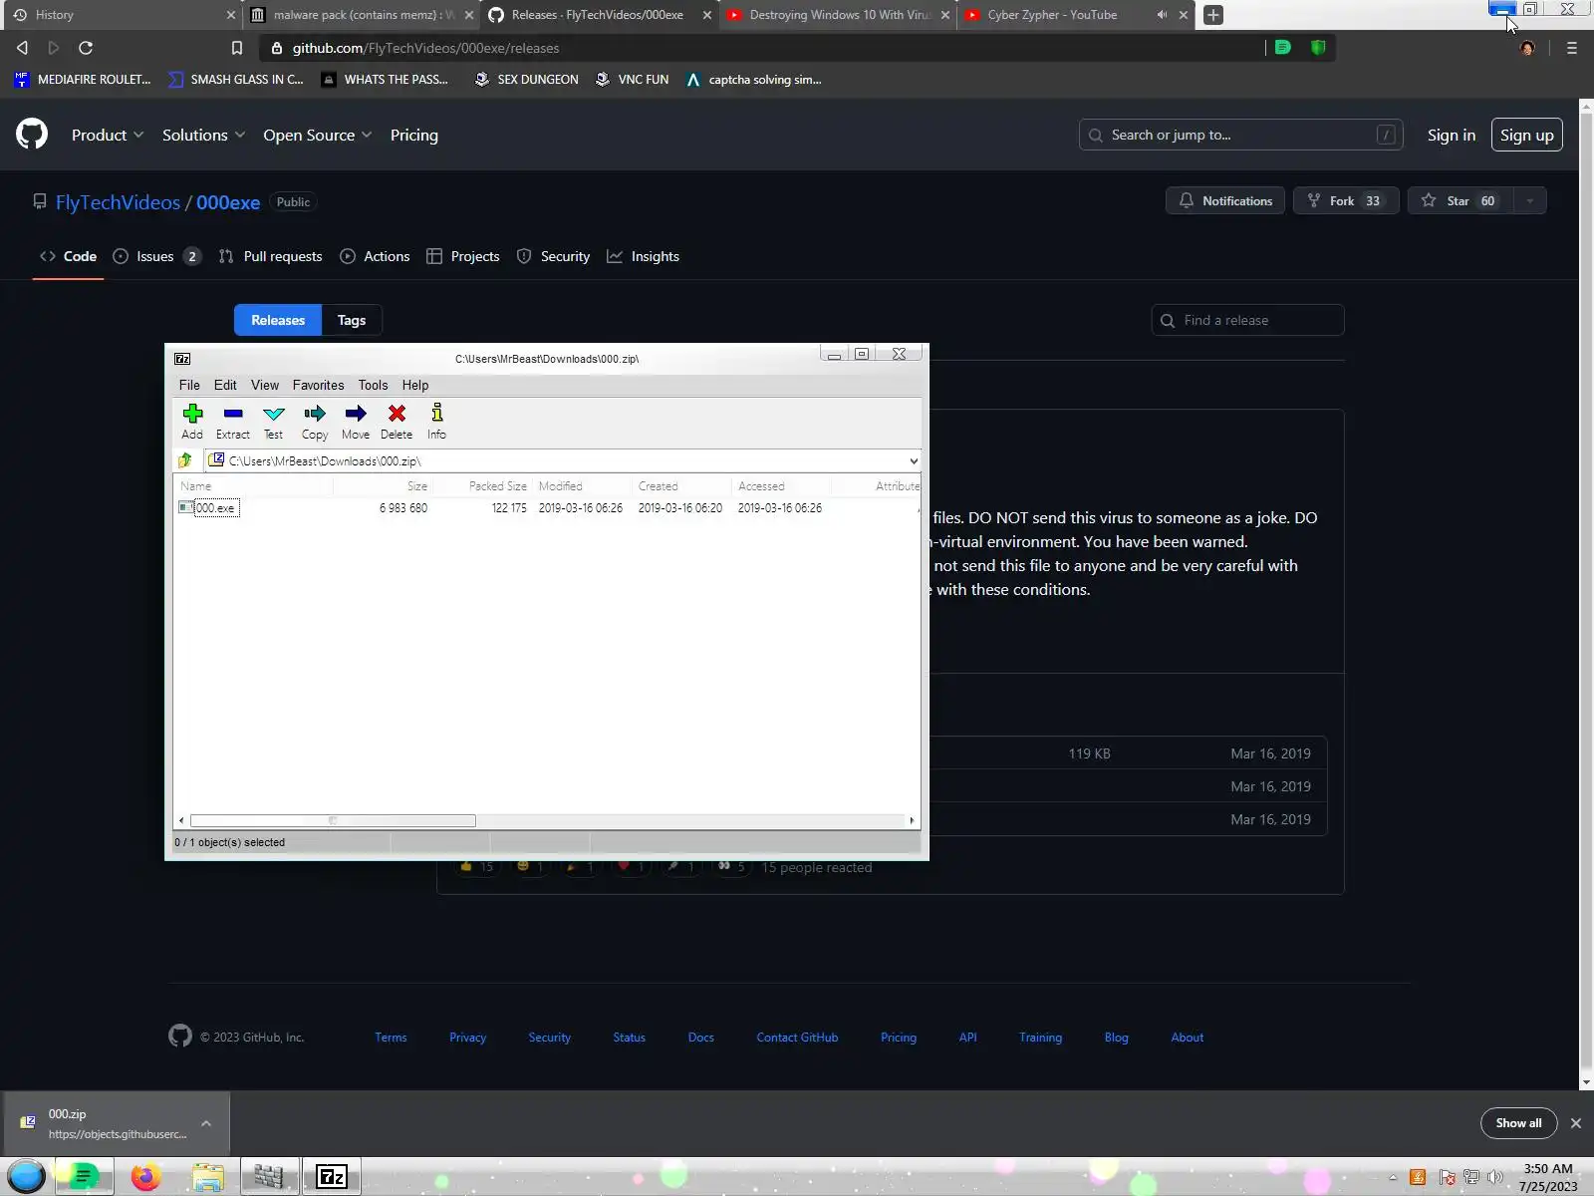The image size is (1594, 1196).
Task: Choose the 7-Zip Move tool
Action: (x=356, y=421)
